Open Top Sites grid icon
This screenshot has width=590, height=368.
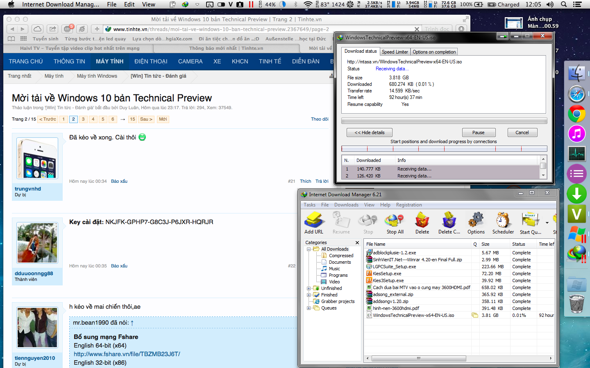24,39
